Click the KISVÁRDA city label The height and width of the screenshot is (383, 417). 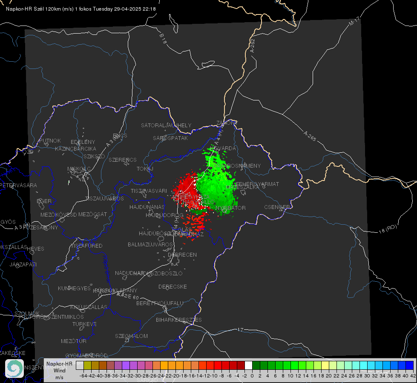tap(223, 148)
